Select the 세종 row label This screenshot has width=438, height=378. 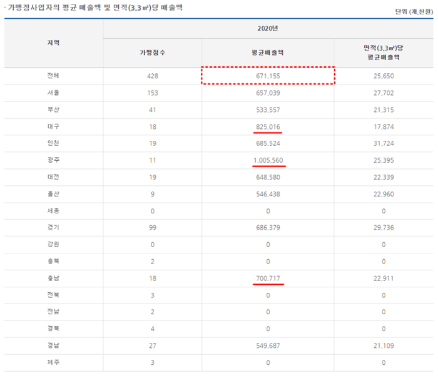53,211
